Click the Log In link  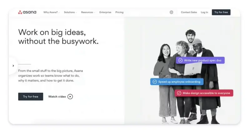click(204, 12)
